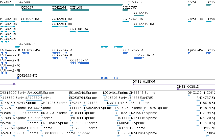215x137 pixels.
Task: Select transcript CG42699-RC label
Action: coord(26,44)
